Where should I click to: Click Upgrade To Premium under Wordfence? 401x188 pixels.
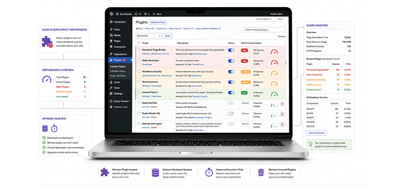pyautogui.click(x=151, y=75)
